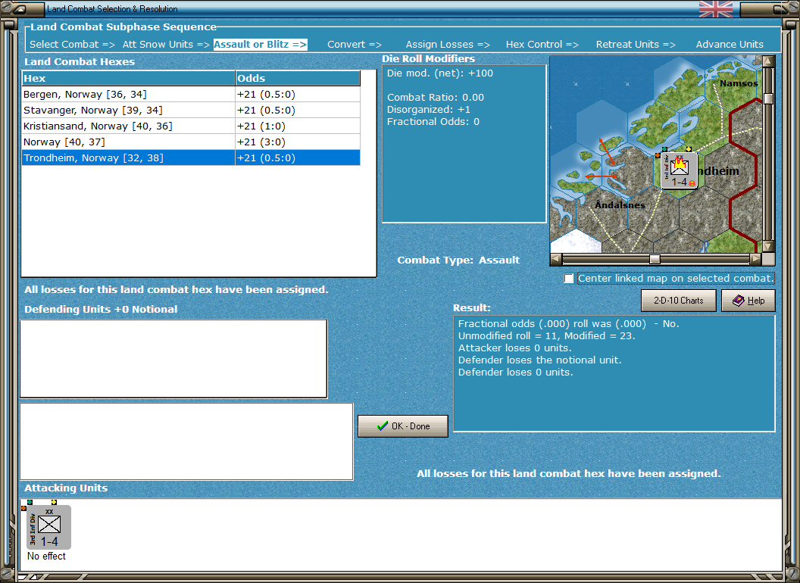800x583 pixels.
Task: Click the British flag icon in title bar
Action: [x=715, y=9]
